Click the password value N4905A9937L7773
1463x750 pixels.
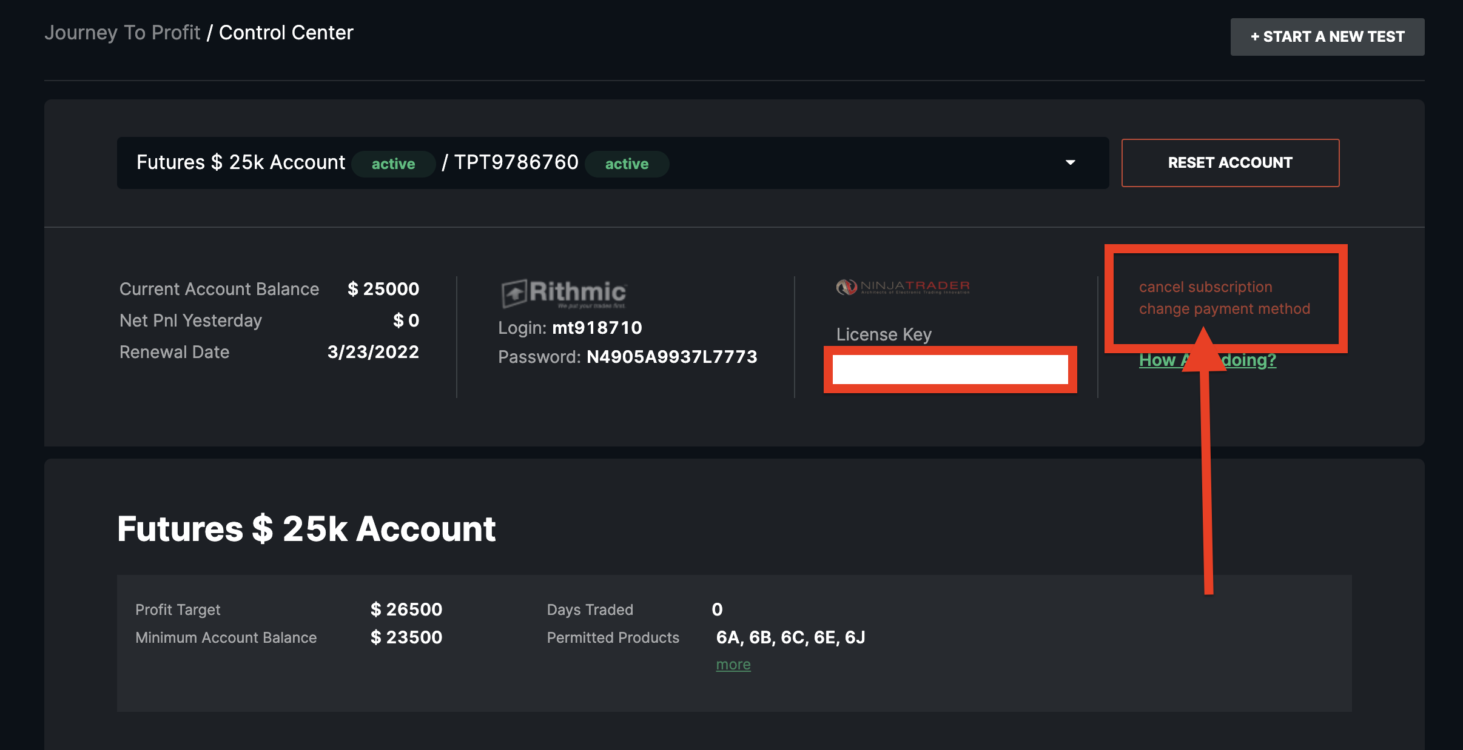tap(672, 357)
